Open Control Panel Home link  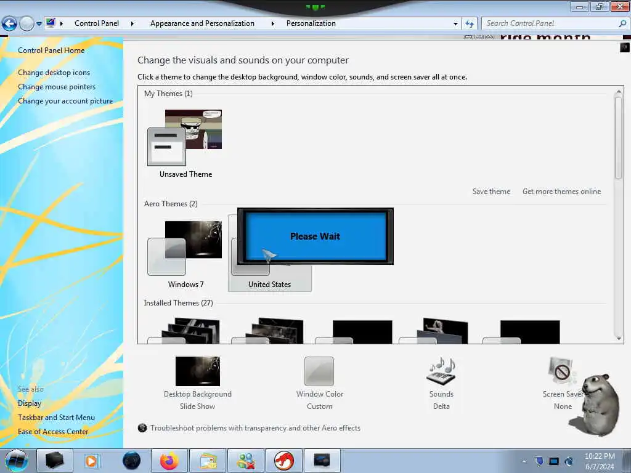(51, 51)
